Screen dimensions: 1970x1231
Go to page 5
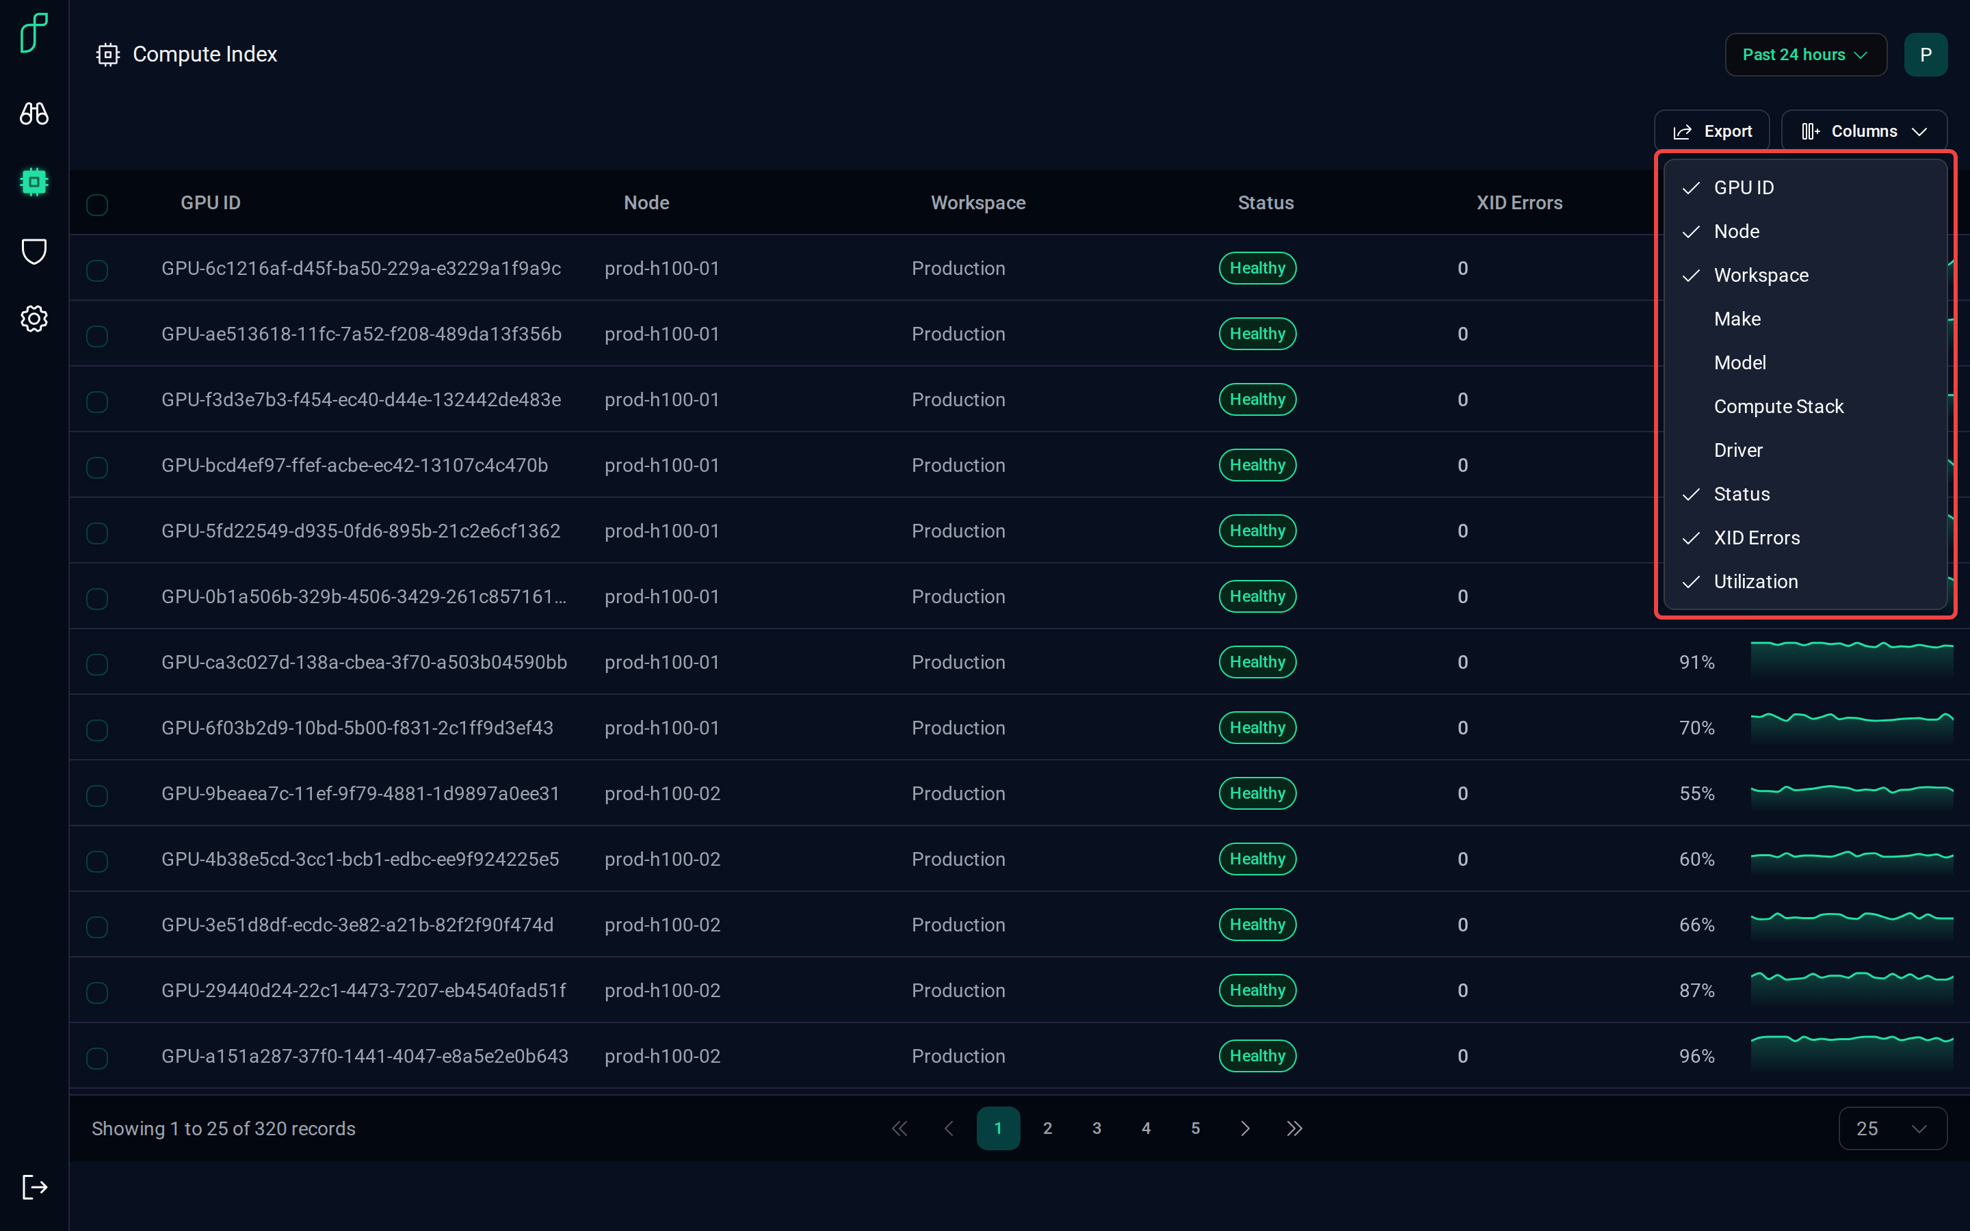(x=1195, y=1128)
